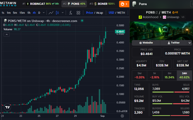
Task: Click the current price label 0.4641
Action: point(120,32)
